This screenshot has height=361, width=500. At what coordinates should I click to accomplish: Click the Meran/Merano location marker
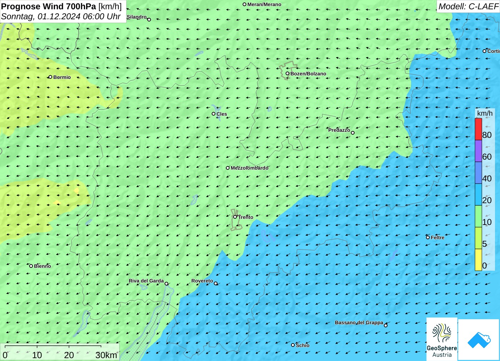coord(244,4)
